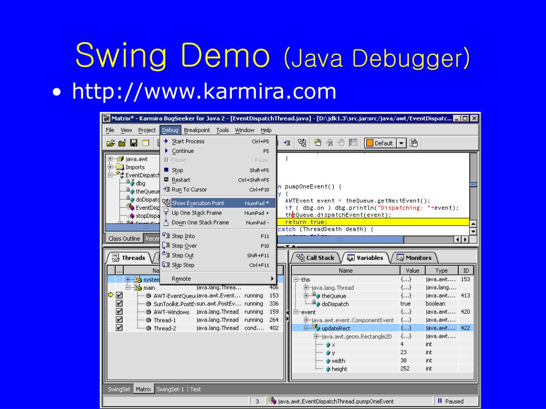
Task: Click the save floppy disk icon
Action: 134,143
